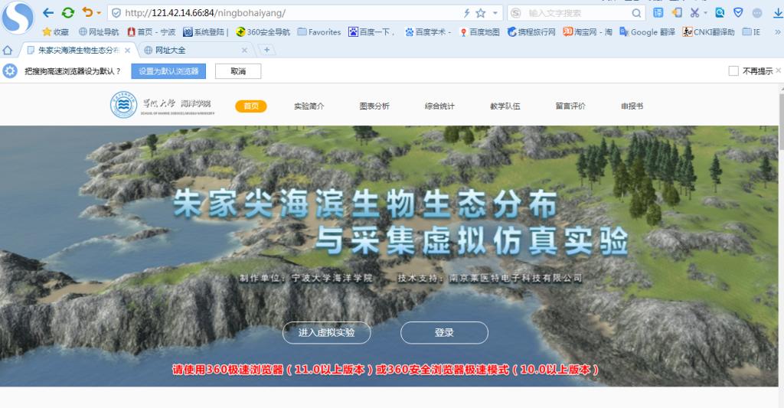Click the orange undo/restore arrow icon
The width and height of the screenshot is (784, 408).
pos(87,13)
